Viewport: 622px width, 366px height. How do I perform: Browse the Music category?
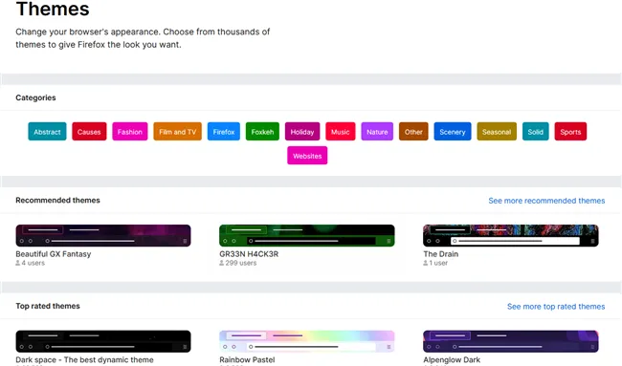[x=341, y=132]
